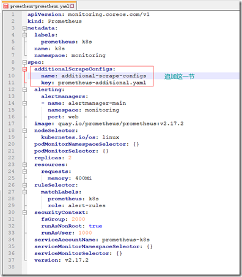Click on 'serviceMonitorSelector' key
The width and height of the screenshot is (242, 277).
(71, 253)
